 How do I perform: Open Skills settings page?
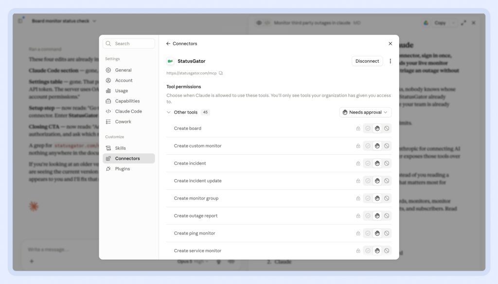[128, 148]
